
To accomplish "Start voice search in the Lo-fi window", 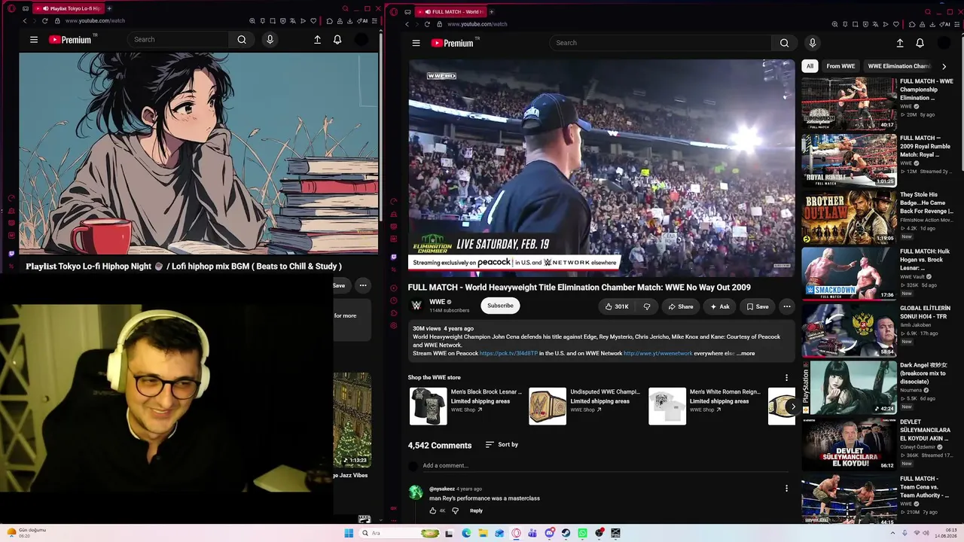I will pos(270,40).
